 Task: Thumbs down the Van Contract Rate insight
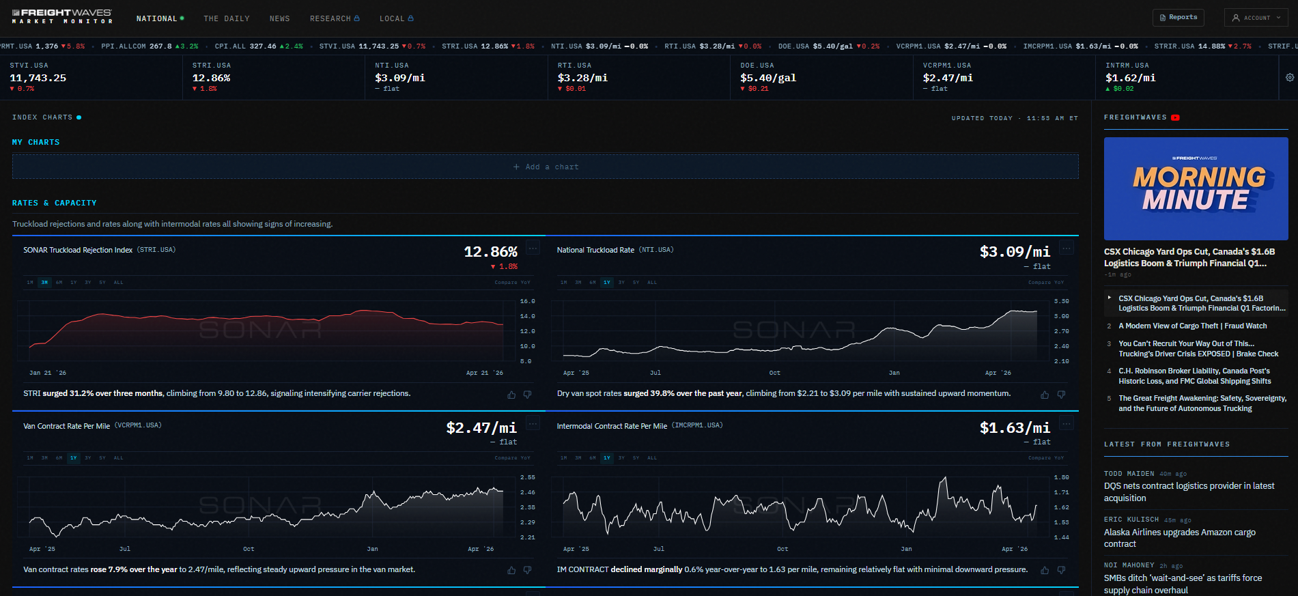pyautogui.click(x=527, y=570)
